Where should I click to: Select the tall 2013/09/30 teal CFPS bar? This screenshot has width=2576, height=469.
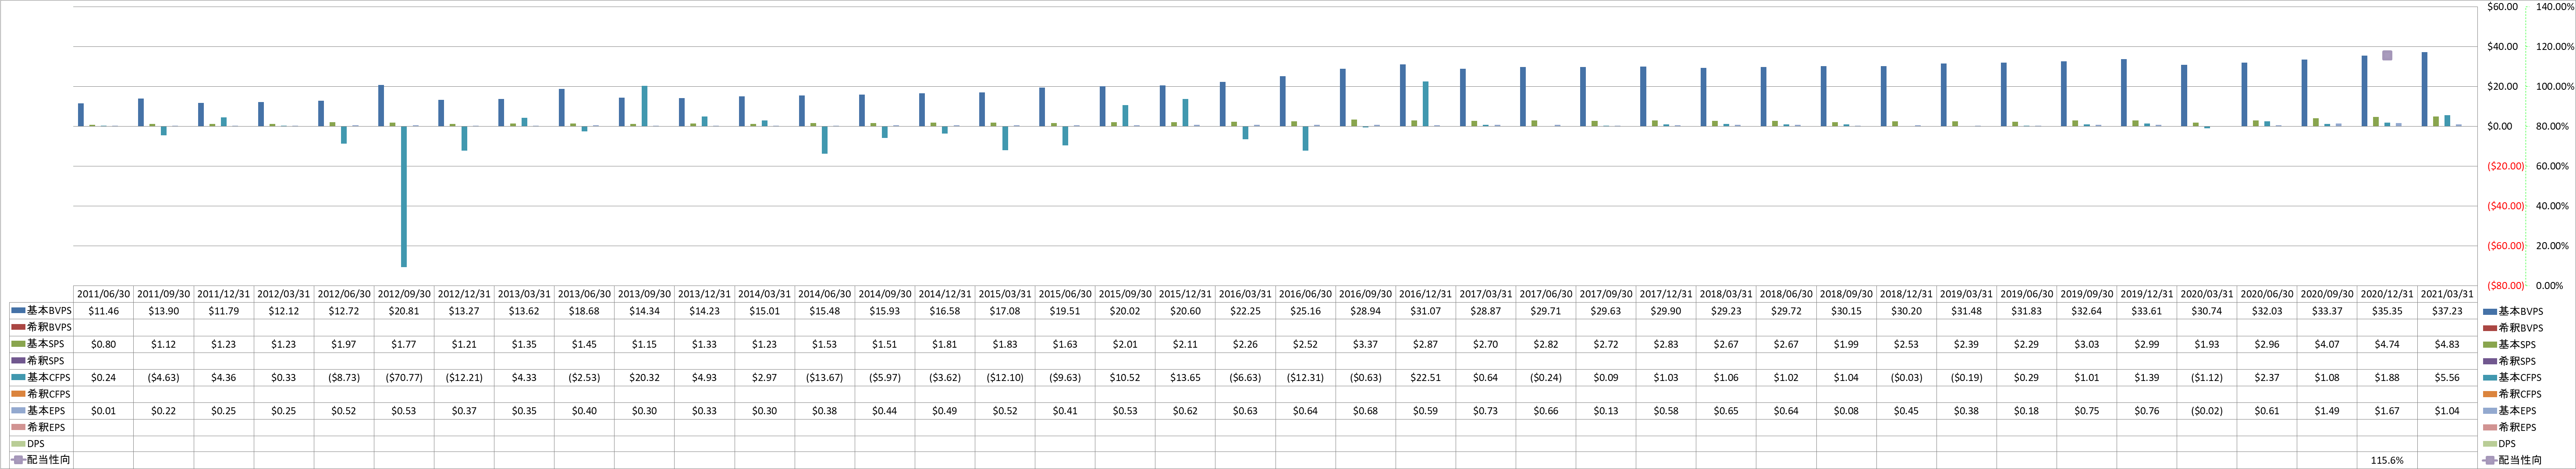pyautogui.click(x=644, y=107)
